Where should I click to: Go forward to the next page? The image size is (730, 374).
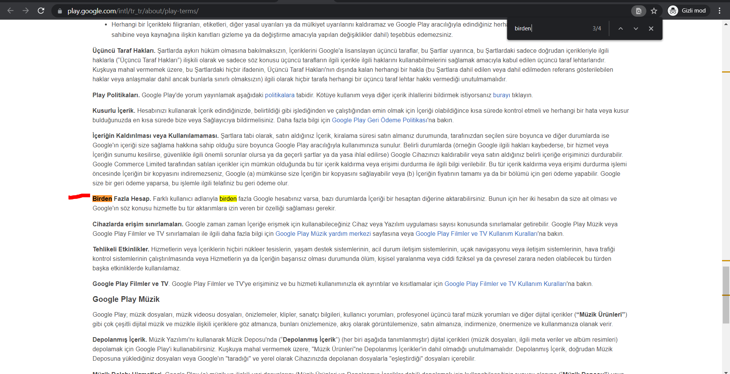(25, 11)
